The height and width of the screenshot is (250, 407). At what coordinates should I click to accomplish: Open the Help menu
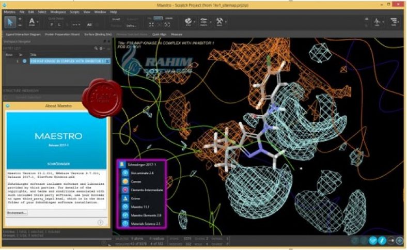click(114, 12)
